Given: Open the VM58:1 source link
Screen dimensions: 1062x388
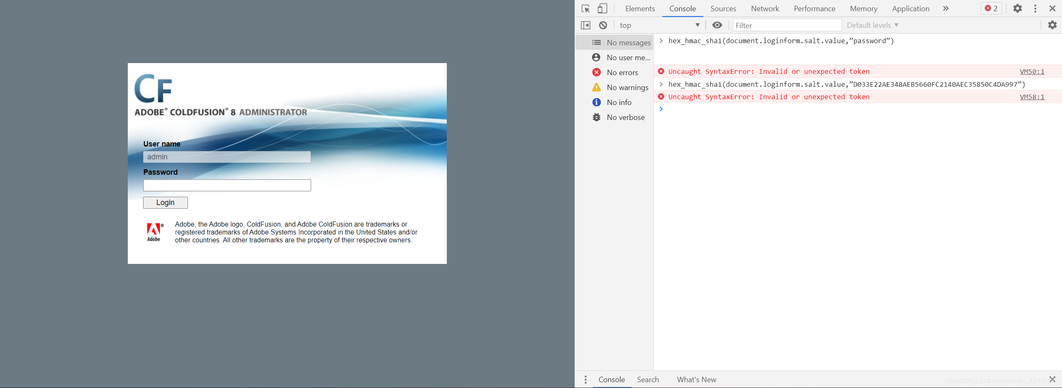Looking at the screenshot, I should pyautogui.click(x=1032, y=97).
